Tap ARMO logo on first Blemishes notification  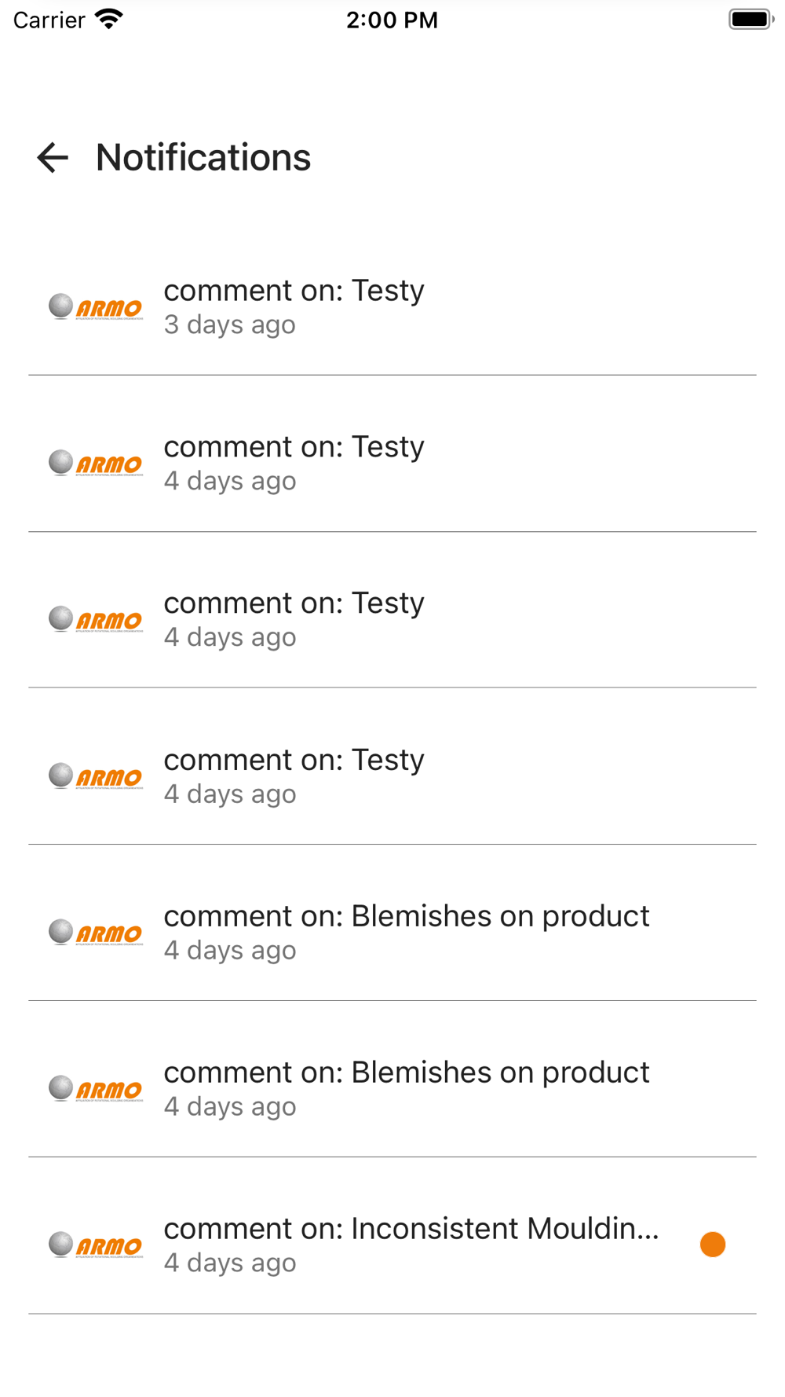pyautogui.click(x=96, y=933)
